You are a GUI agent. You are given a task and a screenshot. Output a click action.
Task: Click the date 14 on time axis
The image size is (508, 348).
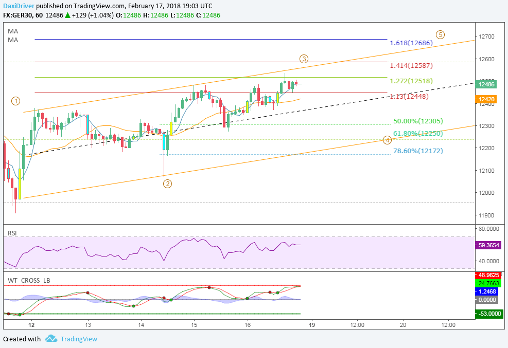coord(141,325)
